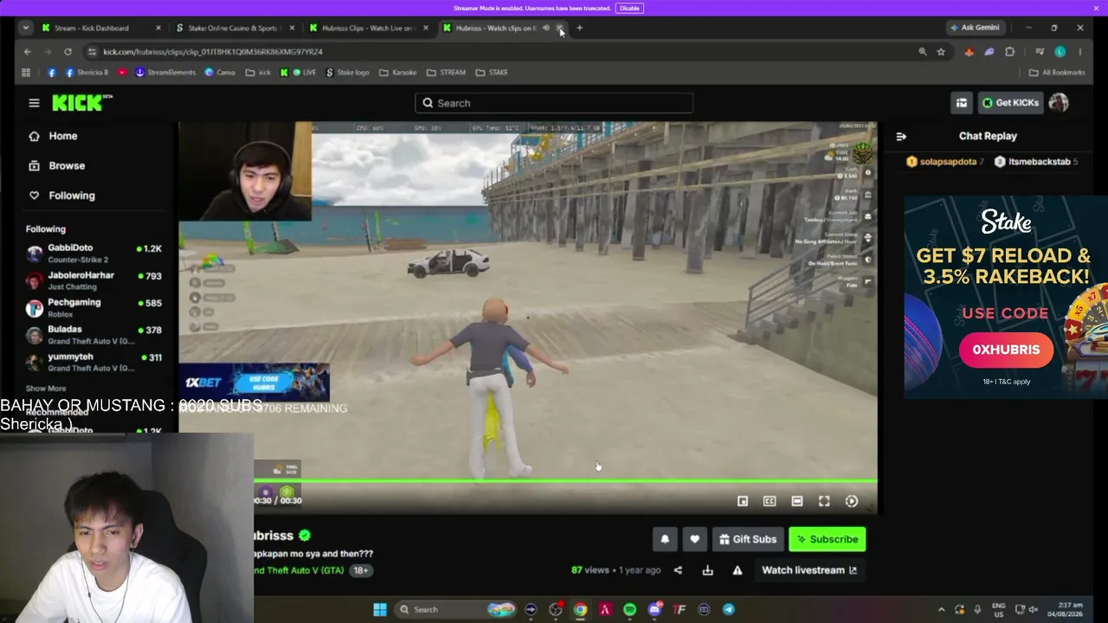Seek using the green clip progress bar

click(x=565, y=480)
